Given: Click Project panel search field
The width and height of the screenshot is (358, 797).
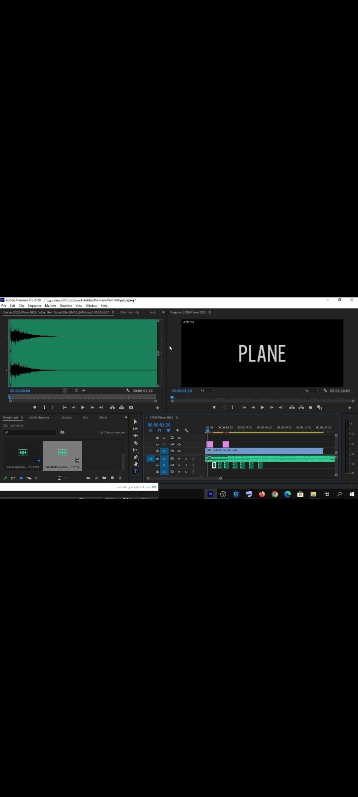Looking at the screenshot, I should (x=30, y=432).
